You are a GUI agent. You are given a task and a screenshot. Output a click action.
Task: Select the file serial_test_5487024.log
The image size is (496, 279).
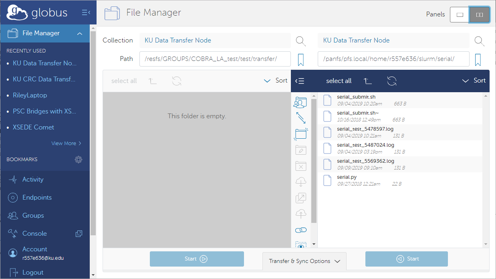pos(401,148)
